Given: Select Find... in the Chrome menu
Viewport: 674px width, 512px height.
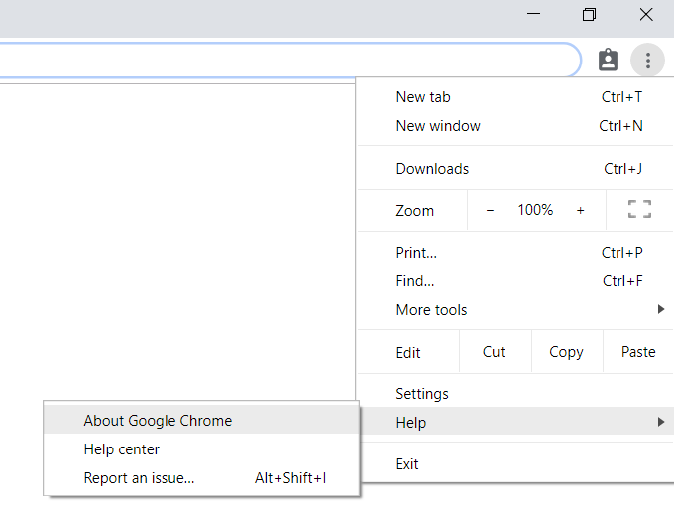Looking at the screenshot, I should [x=515, y=281].
